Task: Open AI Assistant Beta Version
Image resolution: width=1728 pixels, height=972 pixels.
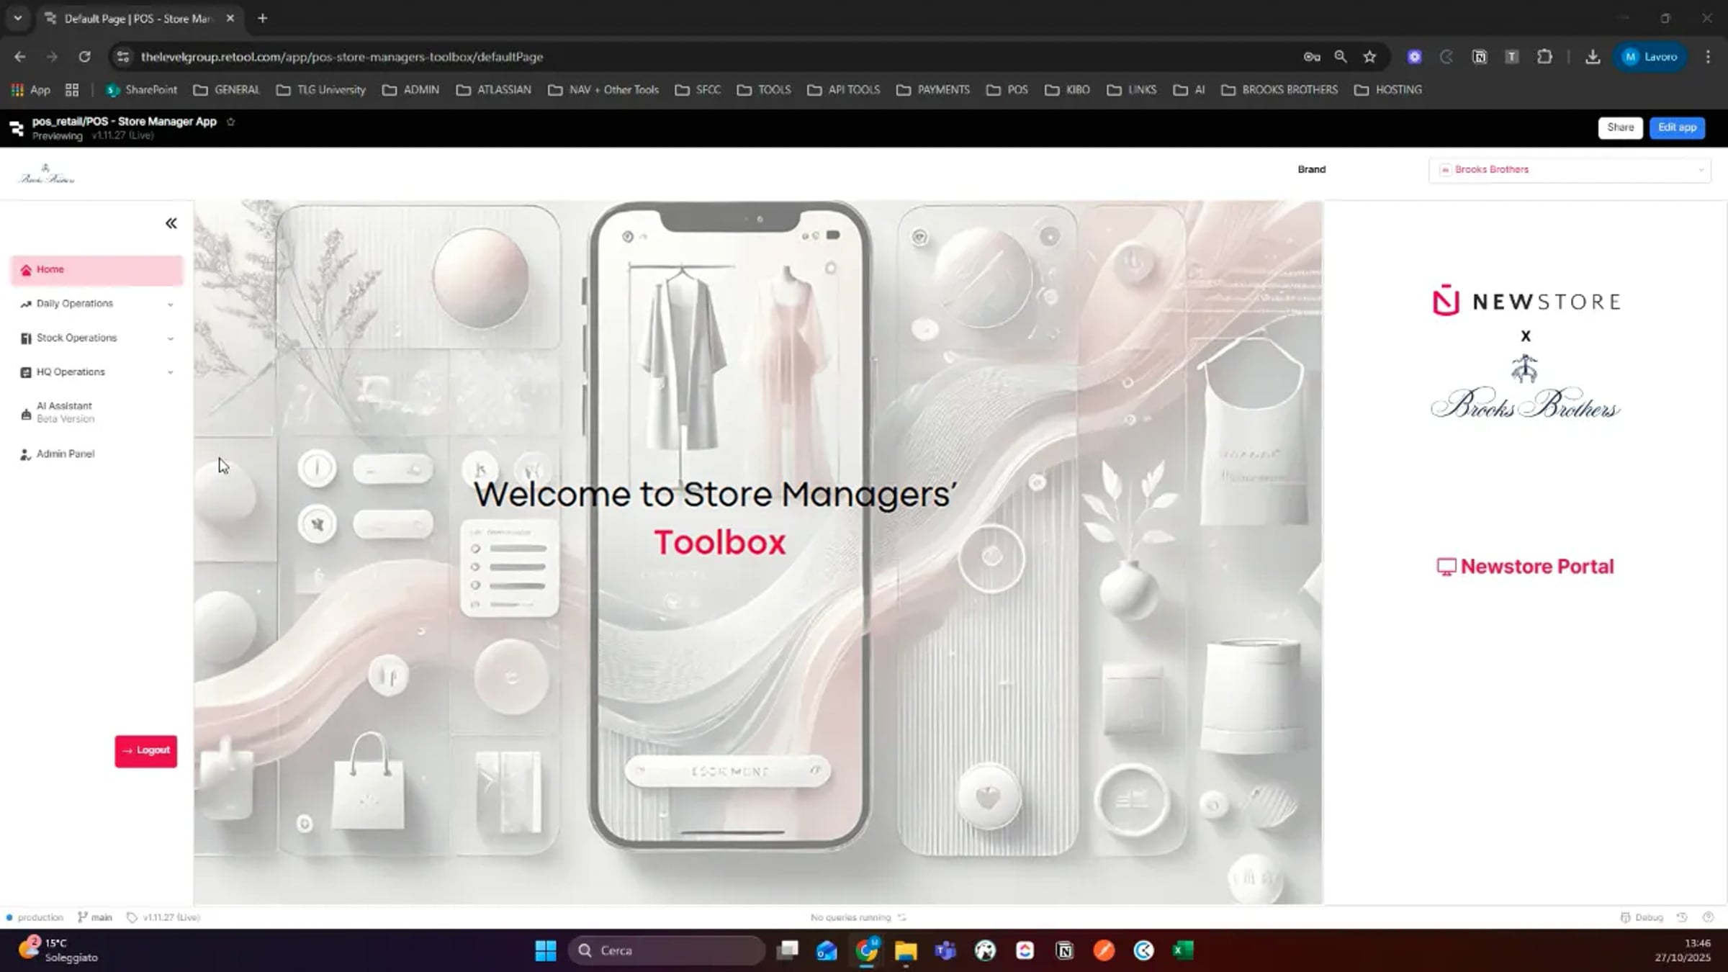Action: pos(97,413)
